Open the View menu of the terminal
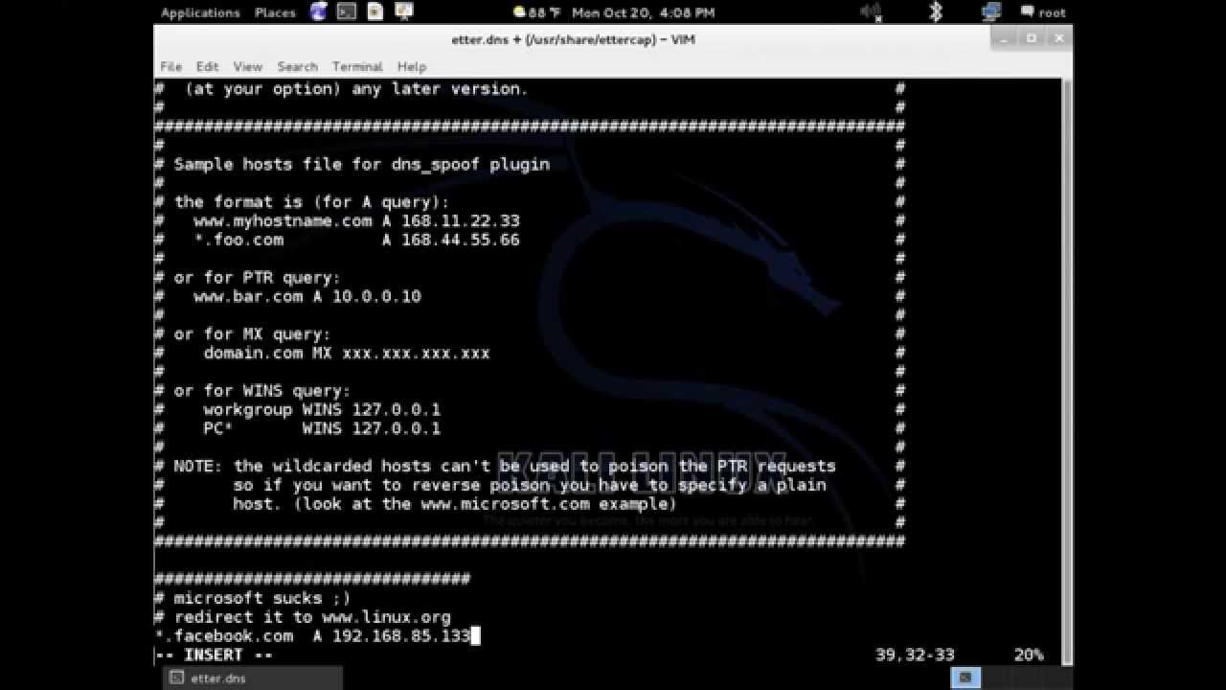 click(247, 66)
